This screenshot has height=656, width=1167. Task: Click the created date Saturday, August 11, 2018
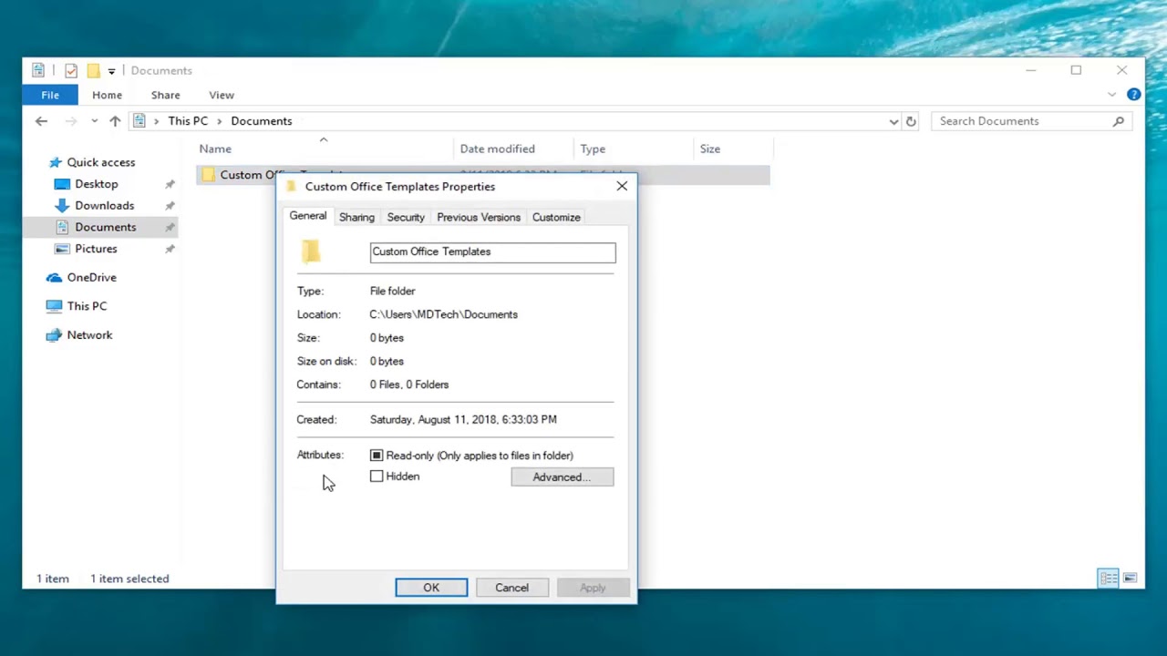[463, 420]
